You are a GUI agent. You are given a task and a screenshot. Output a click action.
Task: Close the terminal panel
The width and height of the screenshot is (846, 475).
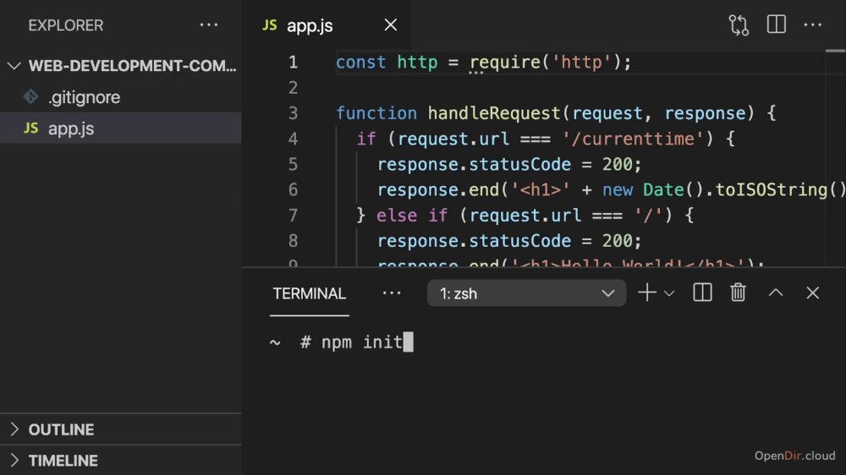pos(812,292)
